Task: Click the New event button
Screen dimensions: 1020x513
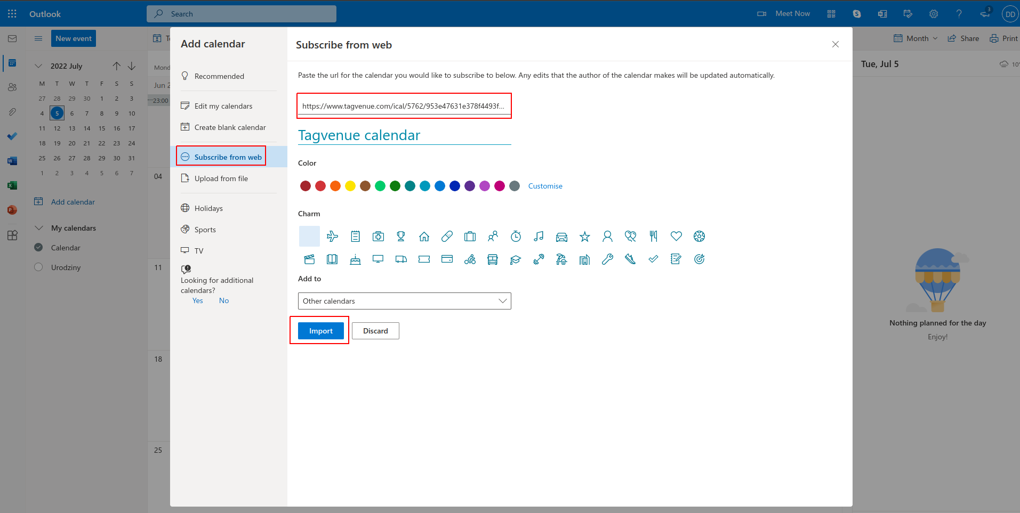Action: (x=74, y=38)
